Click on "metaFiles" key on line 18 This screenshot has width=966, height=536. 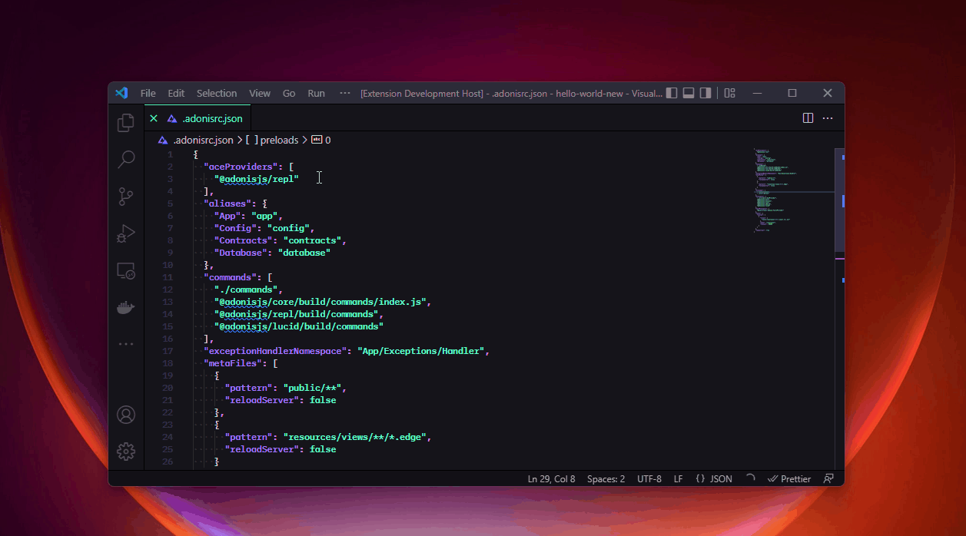(233, 363)
